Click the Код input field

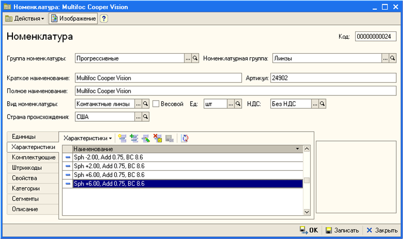tap(376, 37)
